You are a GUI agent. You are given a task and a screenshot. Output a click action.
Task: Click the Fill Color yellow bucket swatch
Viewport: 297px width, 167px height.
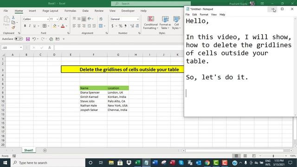point(55,26)
